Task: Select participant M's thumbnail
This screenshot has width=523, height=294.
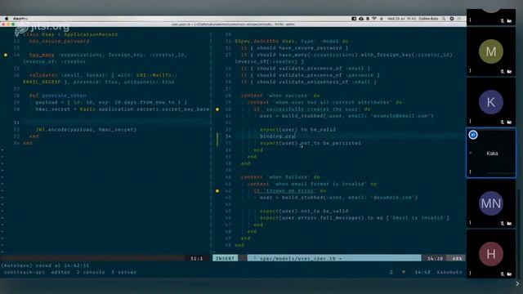Action: pos(491,51)
